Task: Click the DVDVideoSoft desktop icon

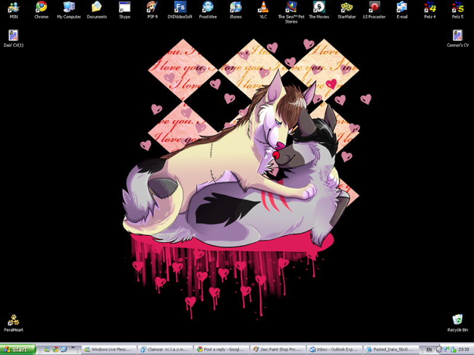Action: (180, 9)
